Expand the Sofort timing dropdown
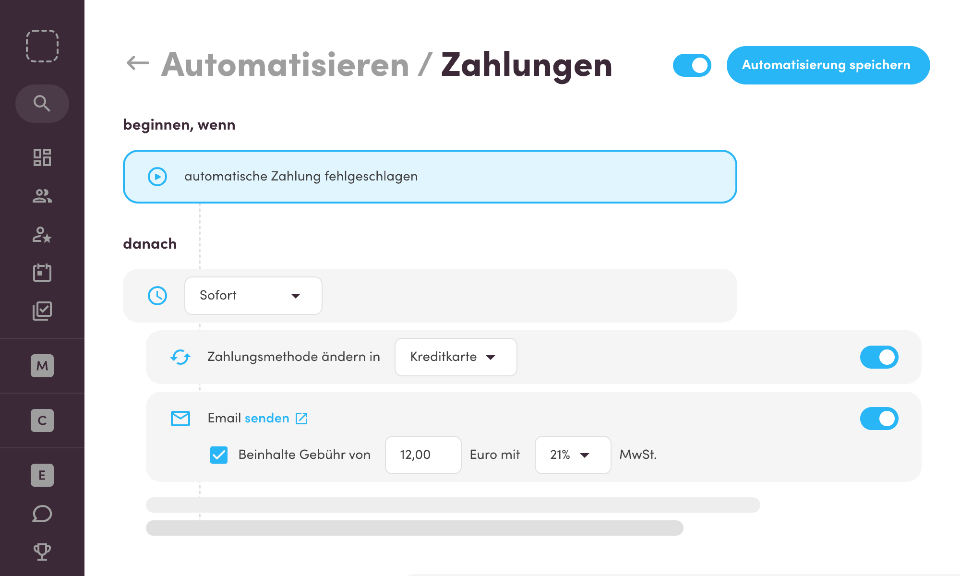Viewport: 960px width, 576px height. click(x=253, y=296)
